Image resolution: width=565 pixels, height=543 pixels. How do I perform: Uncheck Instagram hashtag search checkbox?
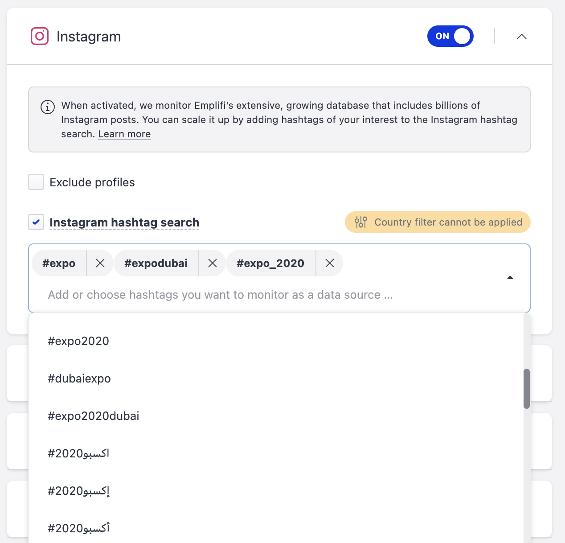click(36, 222)
